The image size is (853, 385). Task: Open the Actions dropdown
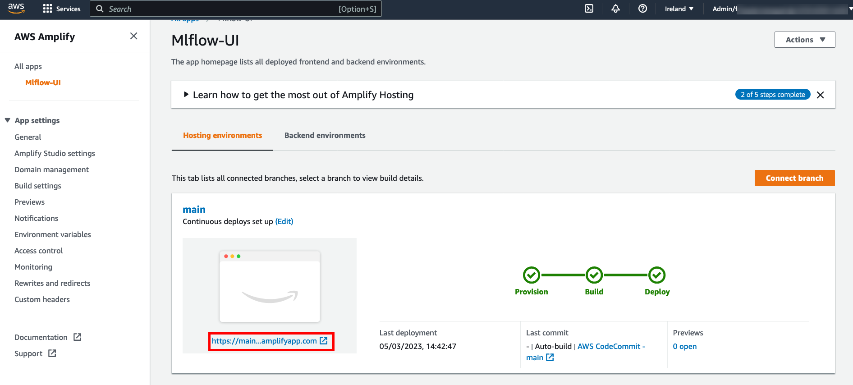point(805,40)
